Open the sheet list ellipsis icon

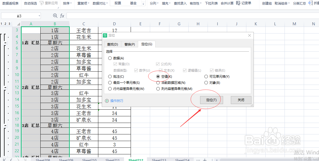point(198,160)
